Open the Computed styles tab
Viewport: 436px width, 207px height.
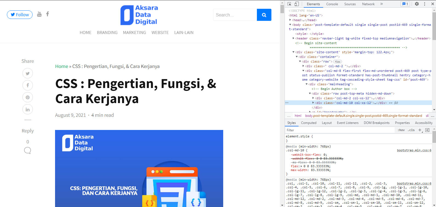pyautogui.click(x=309, y=123)
